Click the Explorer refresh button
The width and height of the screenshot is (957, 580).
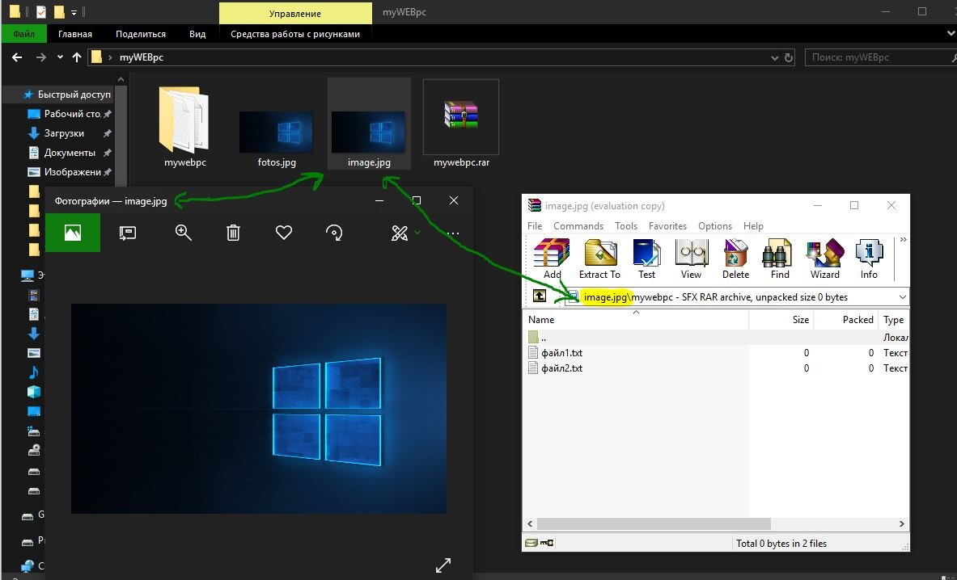click(789, 58)
